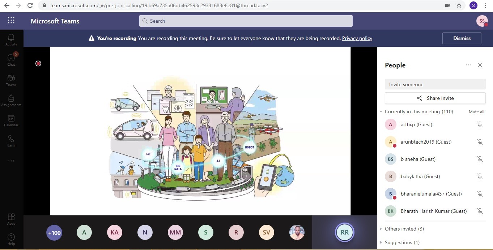This screenshot has width=493, height=250.
Task: Toggle mic for Bharath Harish Kumar
Action: [x=480, y=211]
